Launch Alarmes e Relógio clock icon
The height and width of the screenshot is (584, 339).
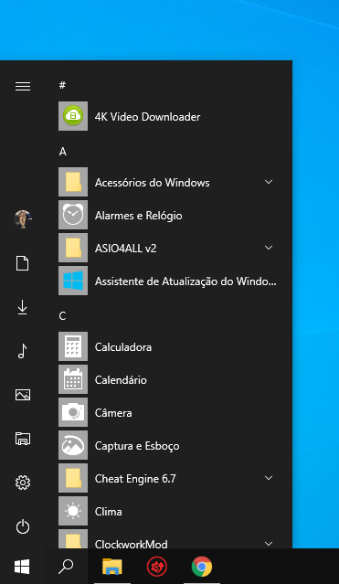(73, 215)
